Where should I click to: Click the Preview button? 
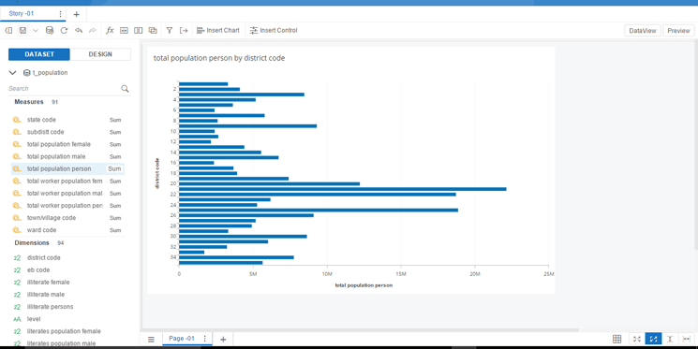coord(678,31)
